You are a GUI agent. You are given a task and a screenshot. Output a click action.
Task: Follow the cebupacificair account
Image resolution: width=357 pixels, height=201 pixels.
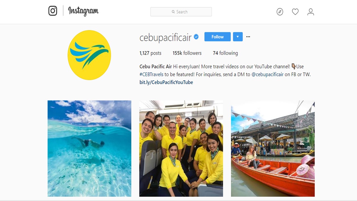tap(218, 37)
